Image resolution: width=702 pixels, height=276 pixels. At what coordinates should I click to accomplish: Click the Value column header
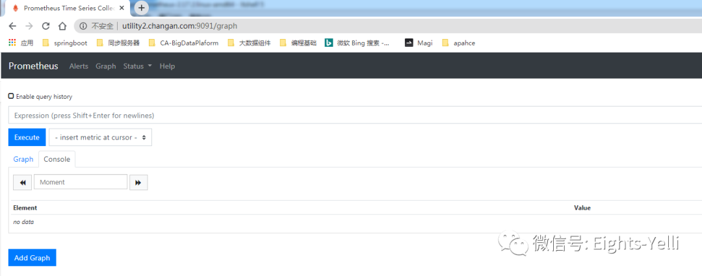tap(582, 208)
